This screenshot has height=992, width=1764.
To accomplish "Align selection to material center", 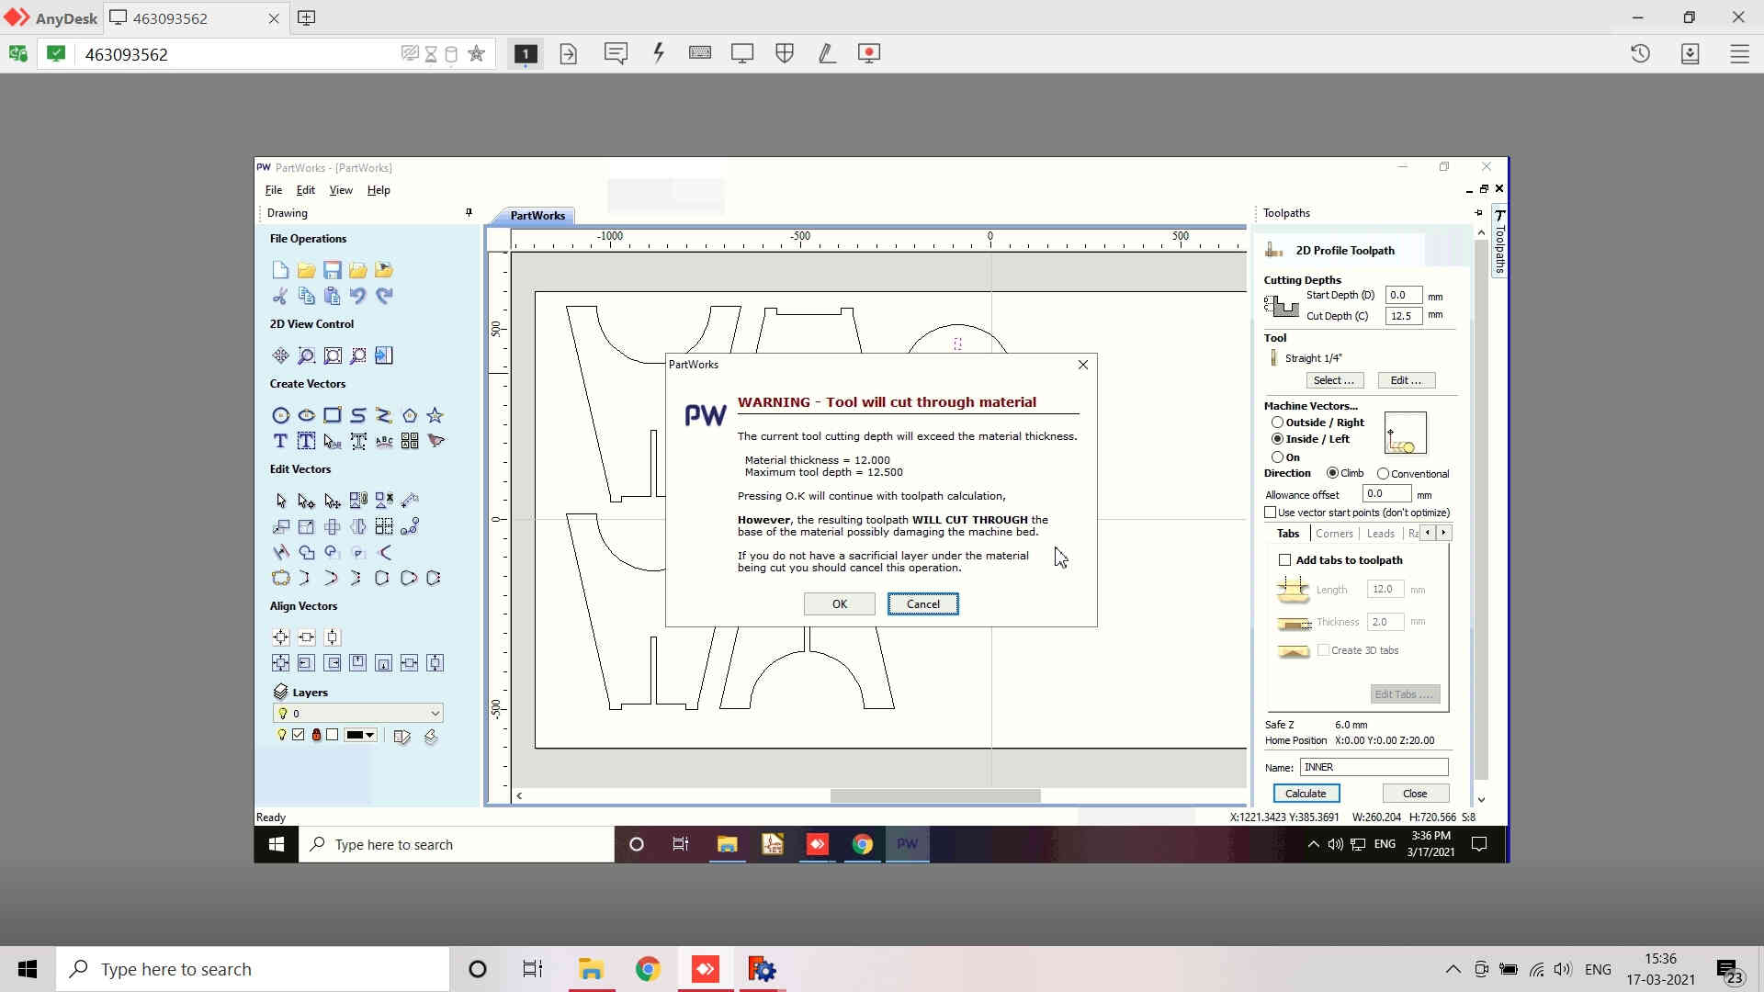I will [x=280, y=637].
